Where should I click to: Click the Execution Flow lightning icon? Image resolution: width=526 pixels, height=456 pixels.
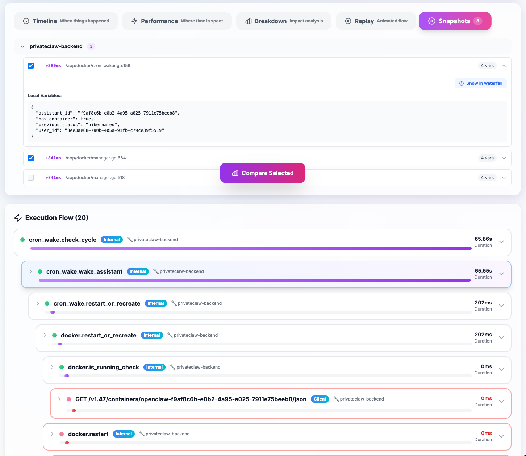click(x=18, y=218)
